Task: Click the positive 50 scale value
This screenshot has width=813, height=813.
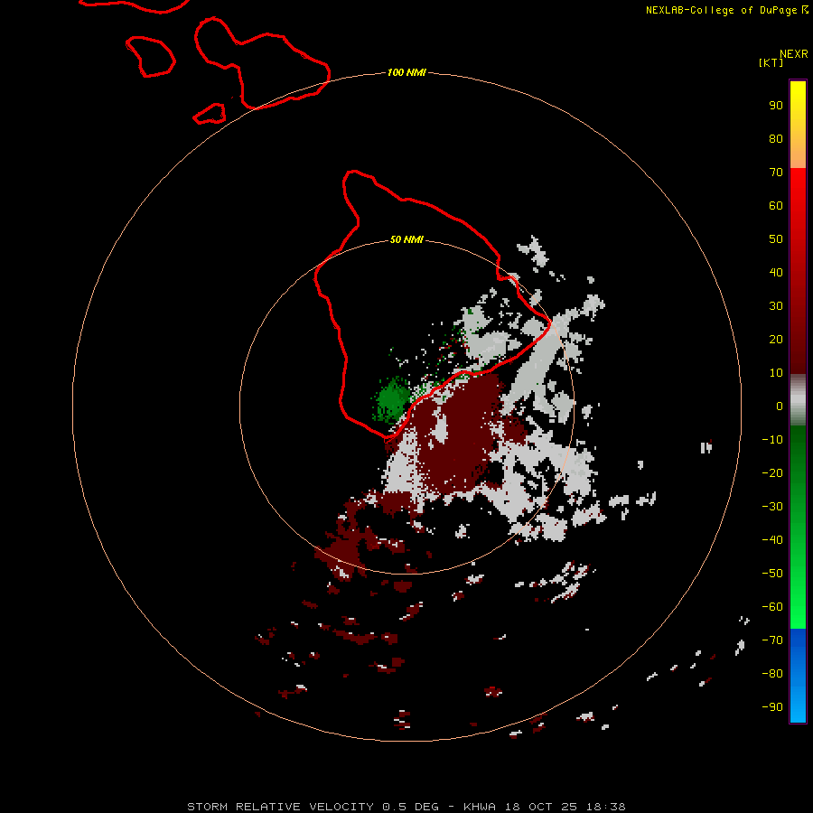Action: 776,239
